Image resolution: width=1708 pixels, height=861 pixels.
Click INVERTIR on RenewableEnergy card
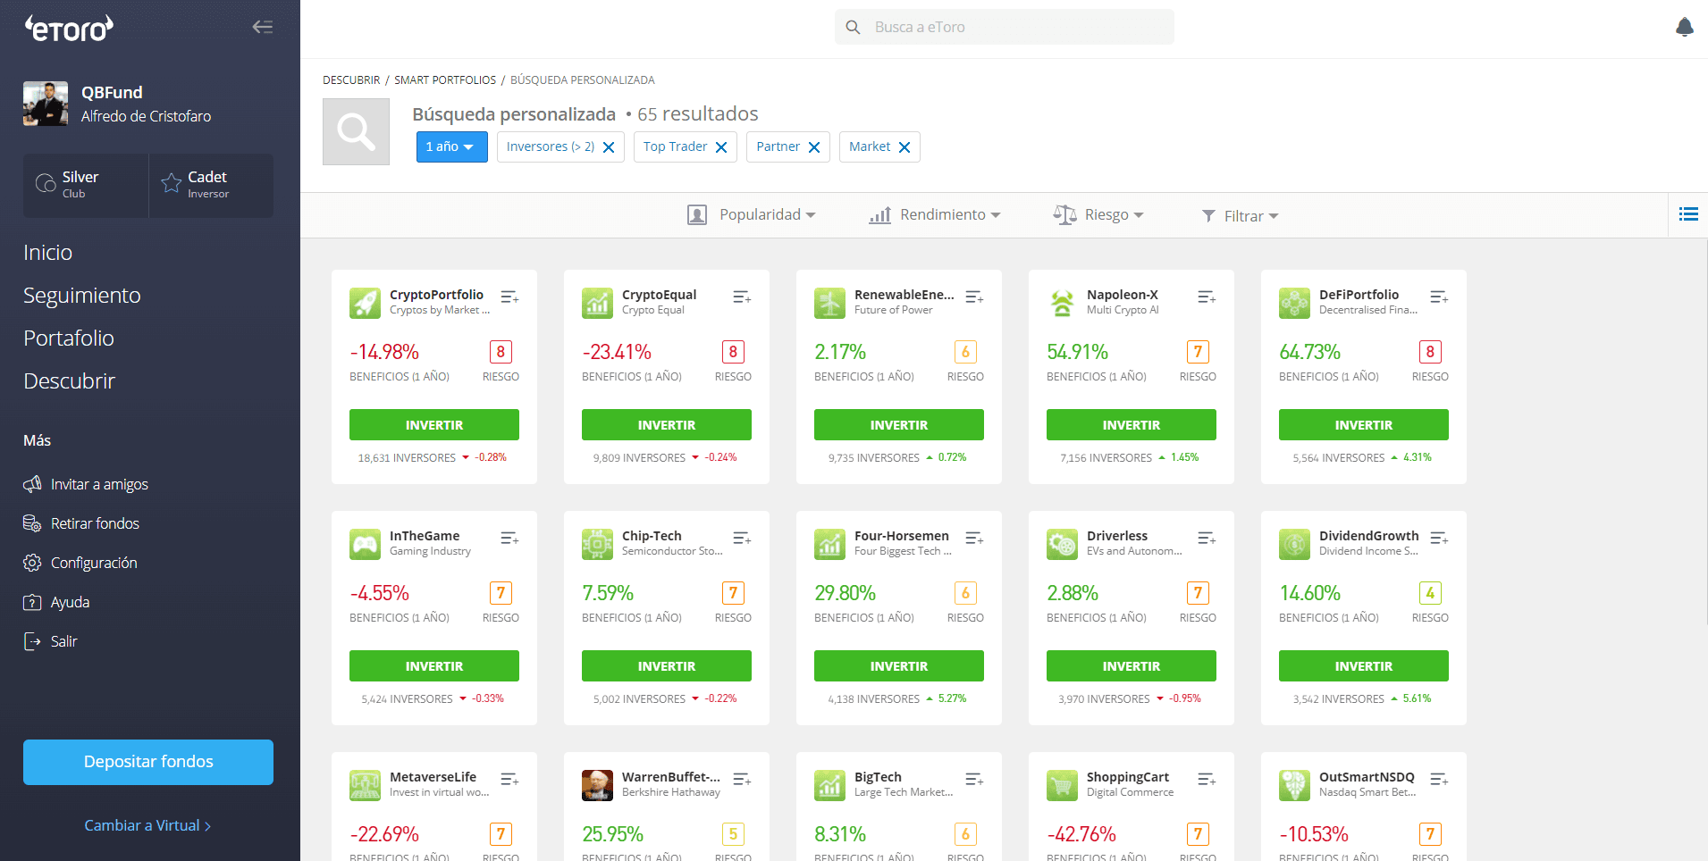pyautogui.click(x=899, y=425)
